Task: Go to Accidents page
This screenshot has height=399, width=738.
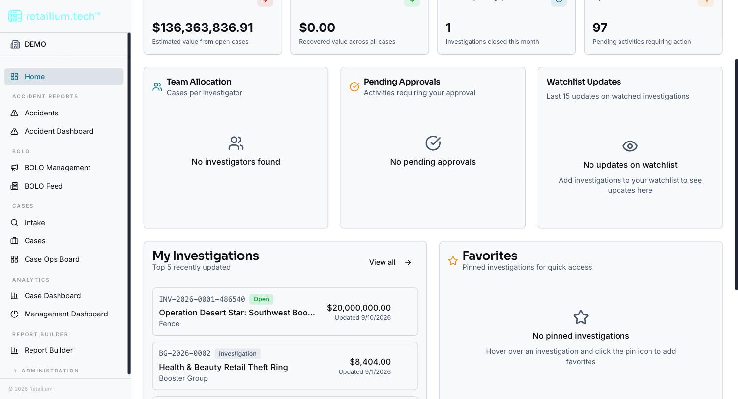Action: 64,113
